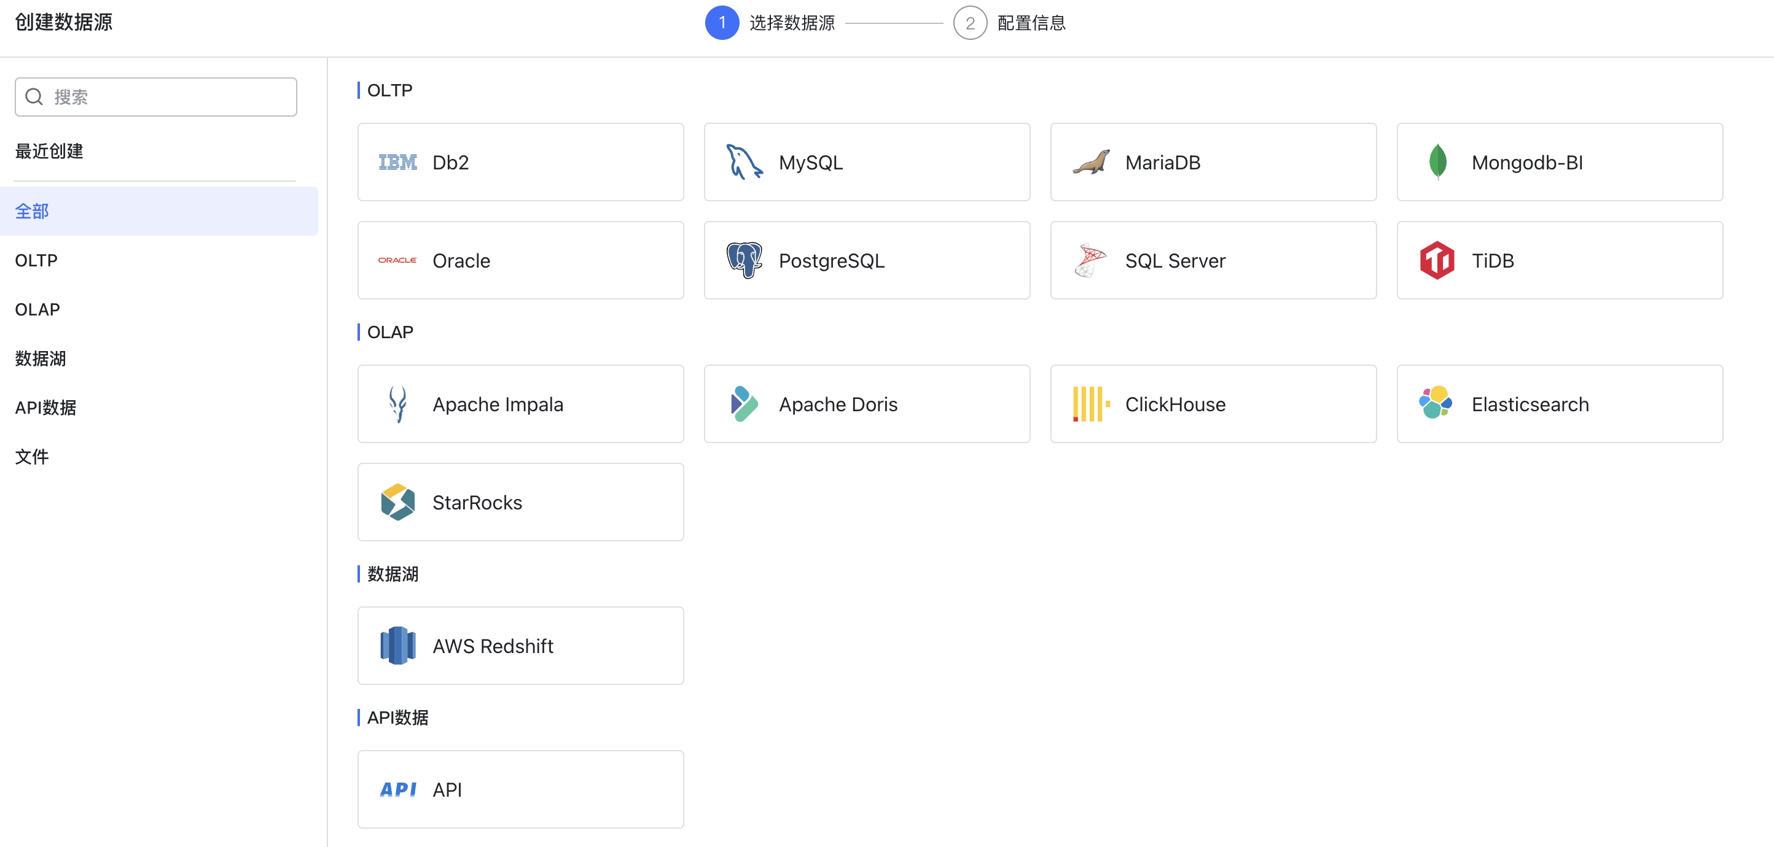Click the ClickHouse yellow bars icon

[1091, 404]
